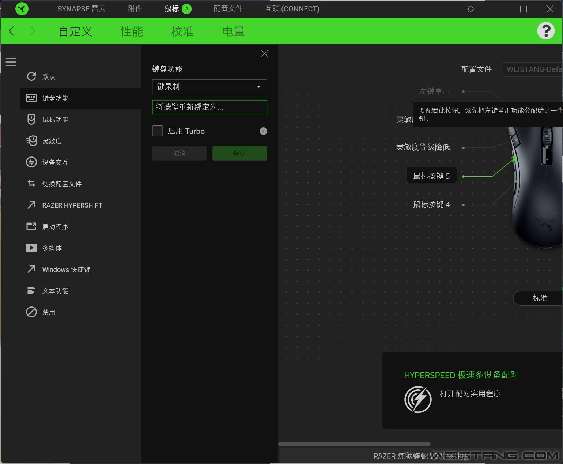This screenshot has height=464, width=563.
Task: Click the Turbo help question icon
Action: tap(263, 131)
